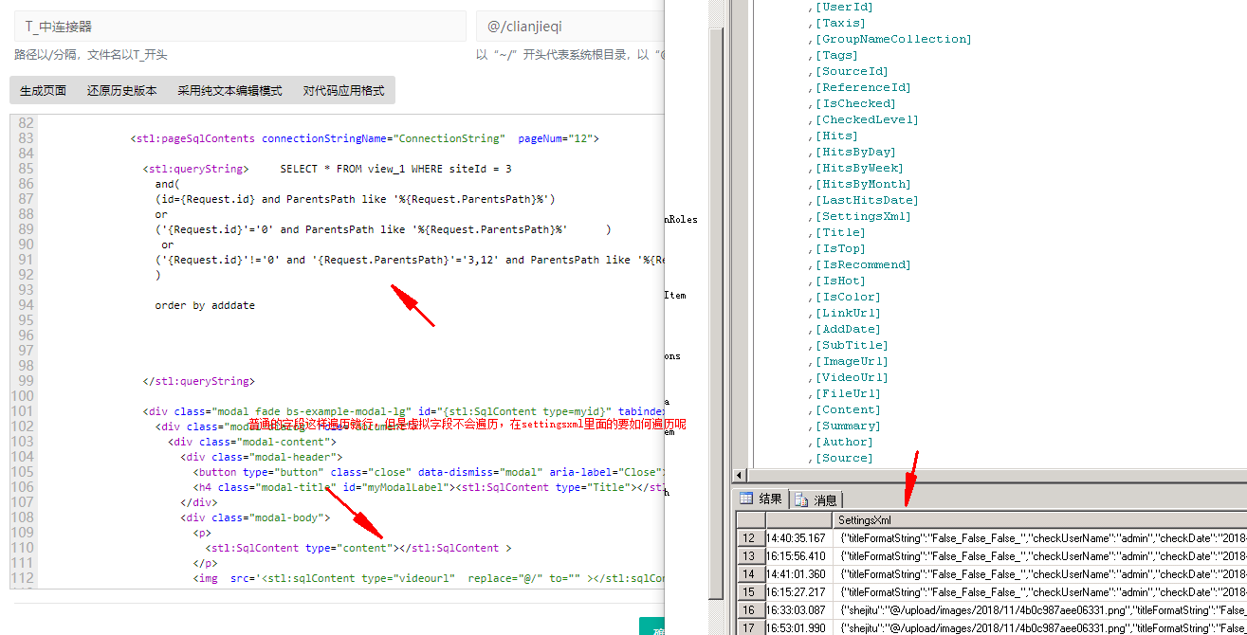1247x635 pixels.
Task: Click [Source] in the SQL column list
Action: click(x=844, y=458)
